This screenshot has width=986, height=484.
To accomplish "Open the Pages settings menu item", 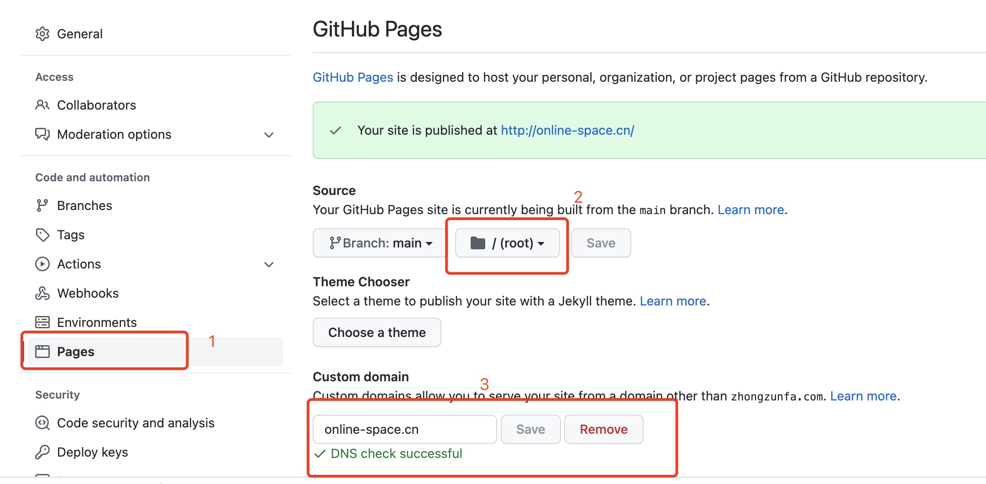I will click(76, 352).
